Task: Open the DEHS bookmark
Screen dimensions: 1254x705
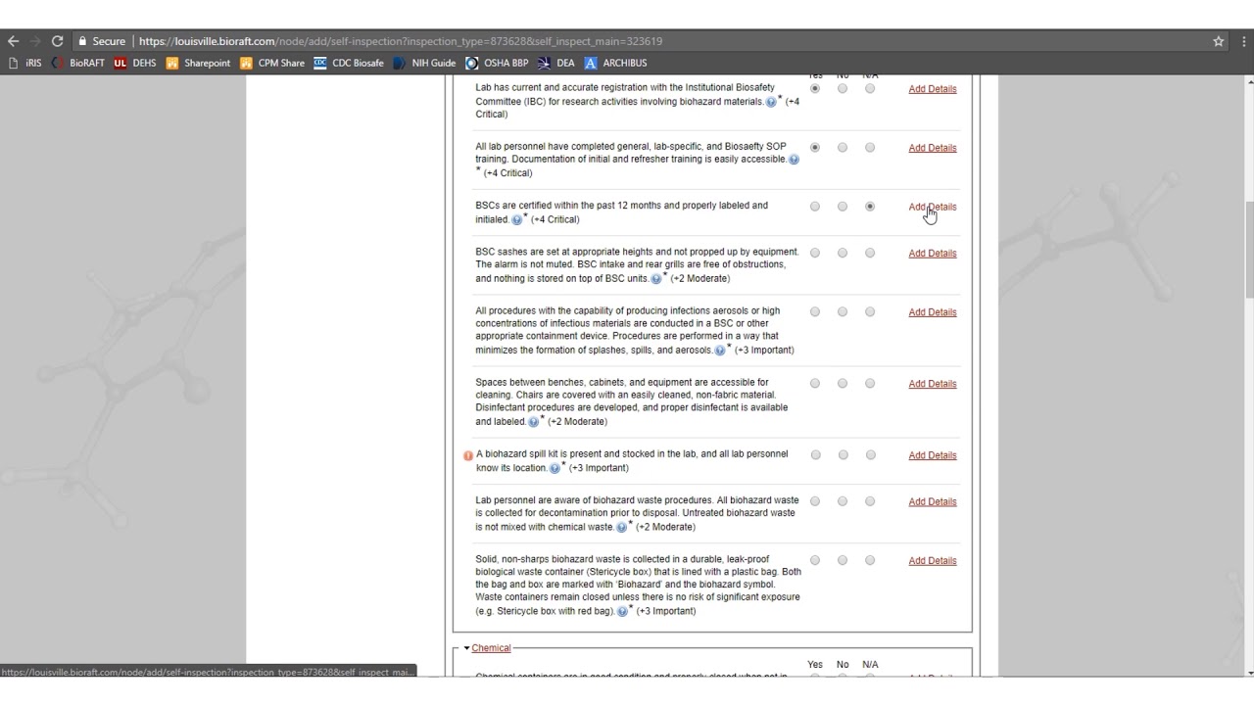Action: tap(135, 63)
